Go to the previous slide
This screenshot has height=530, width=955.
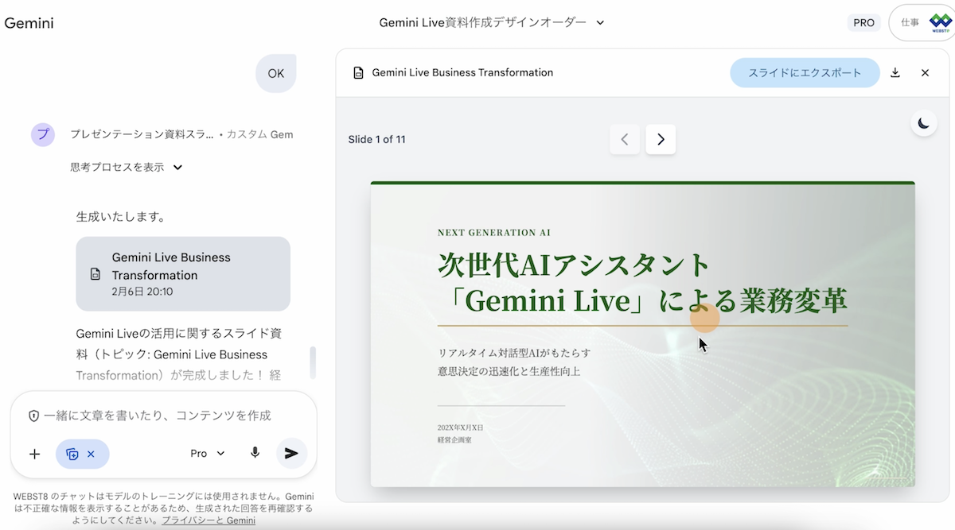[x=625, y=140]
